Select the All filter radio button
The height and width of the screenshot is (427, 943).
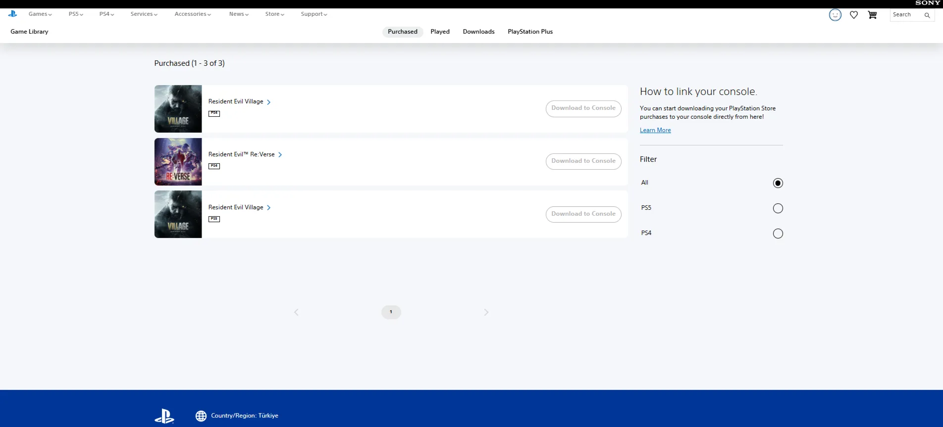click(778, 183)
